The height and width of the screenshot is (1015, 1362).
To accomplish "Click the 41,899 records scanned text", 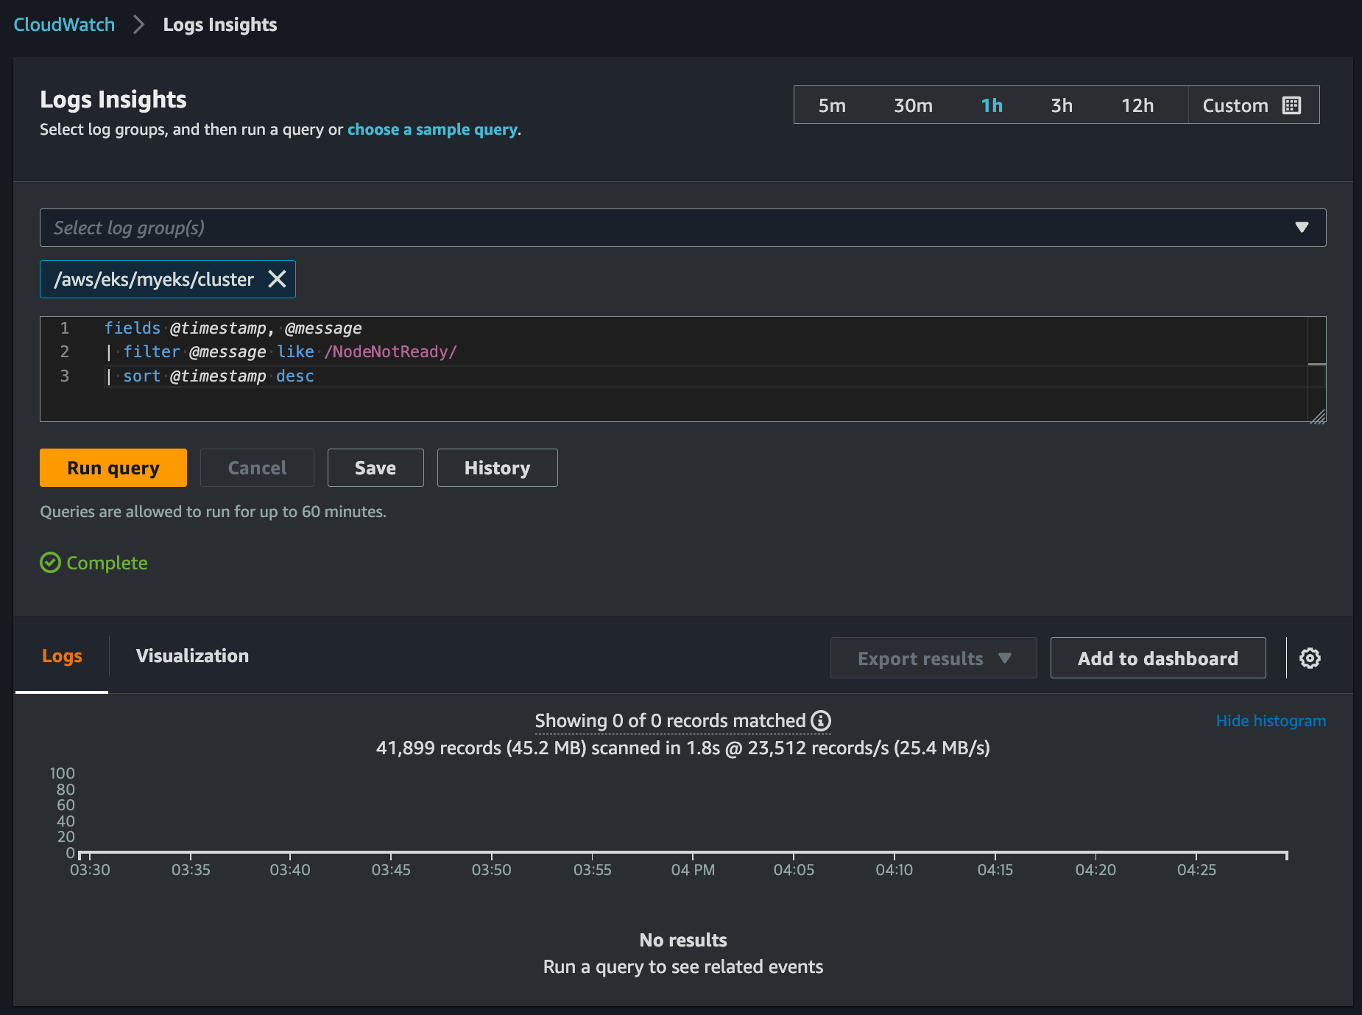I will (x=682, y=748).
